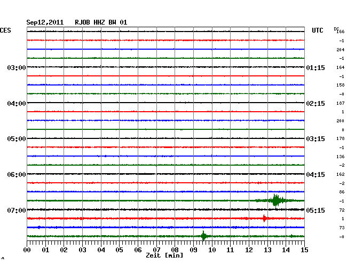Click the "00" minute axis label
The width and height of the screenshot is (347, 264).
click(27, 250)
